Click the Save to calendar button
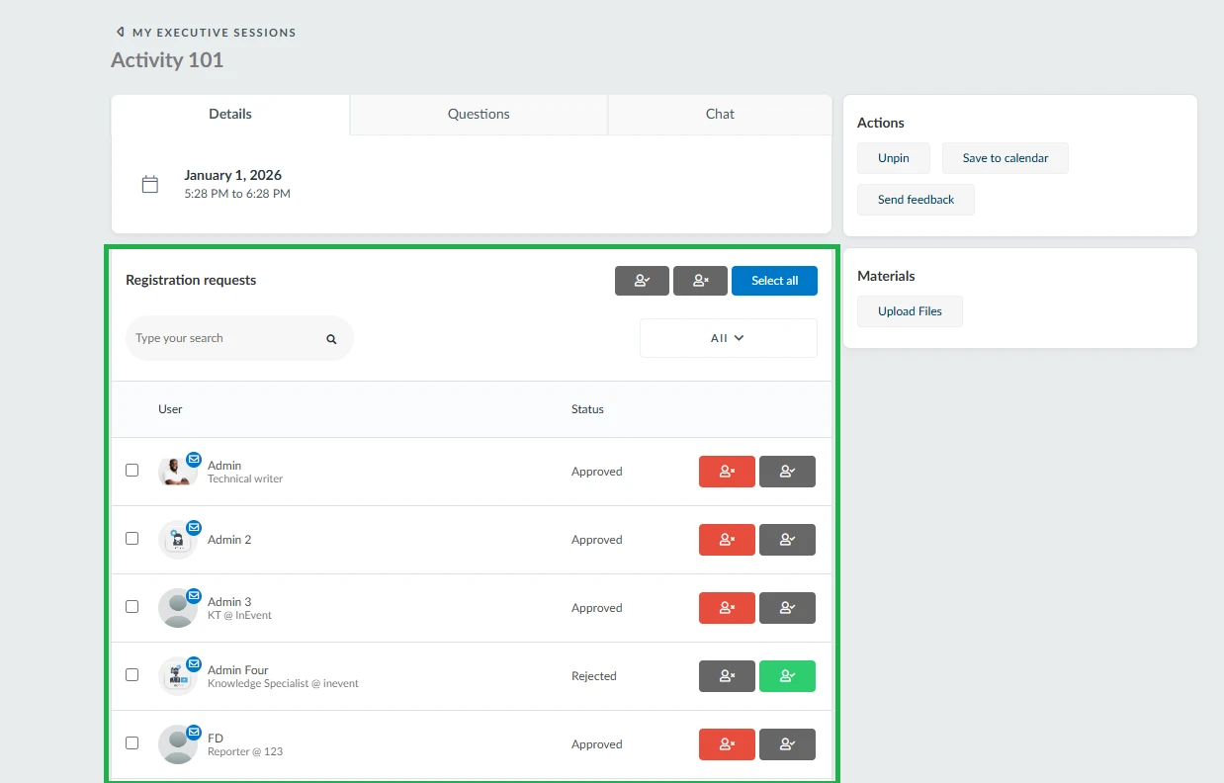Image resolution: width=1224 pixels, height=783 pixels. [1005, 157]
